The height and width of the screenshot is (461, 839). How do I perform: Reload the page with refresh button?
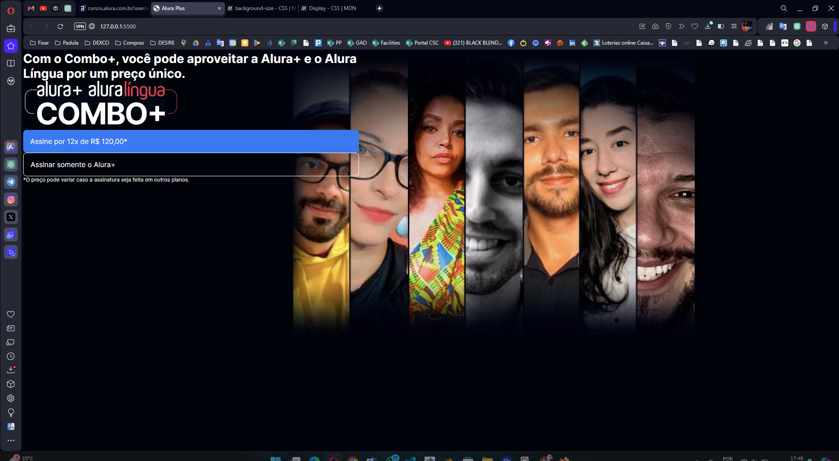[x=60, y=26]
